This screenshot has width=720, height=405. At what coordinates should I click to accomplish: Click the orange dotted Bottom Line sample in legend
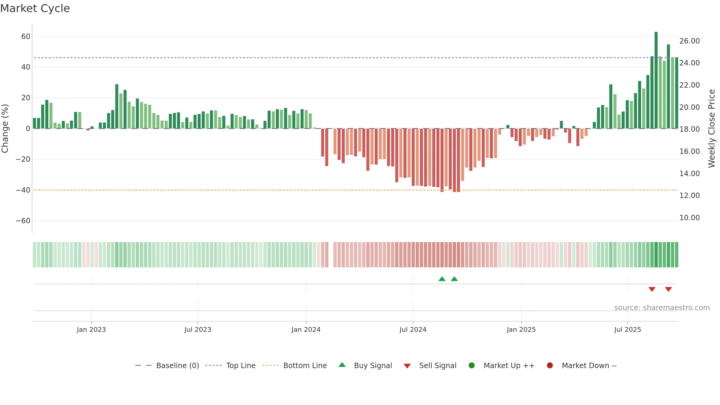coord(270,365)
